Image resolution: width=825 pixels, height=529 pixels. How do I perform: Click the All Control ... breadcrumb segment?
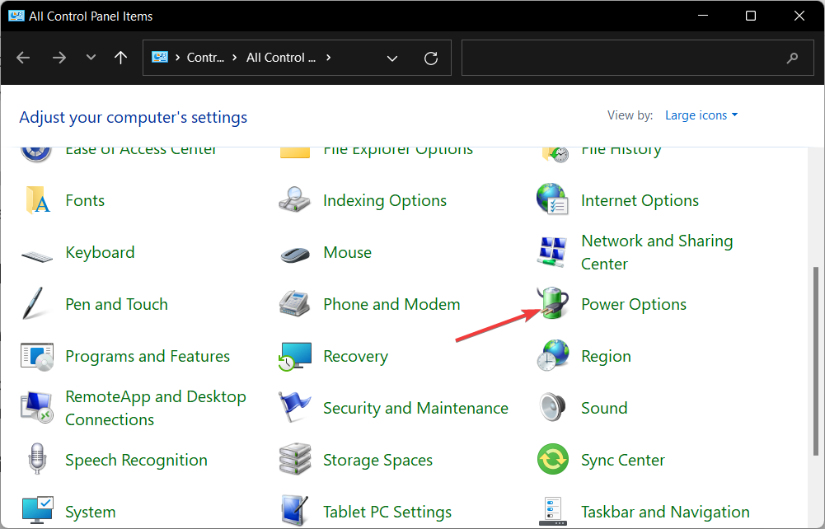pos(281,58)
